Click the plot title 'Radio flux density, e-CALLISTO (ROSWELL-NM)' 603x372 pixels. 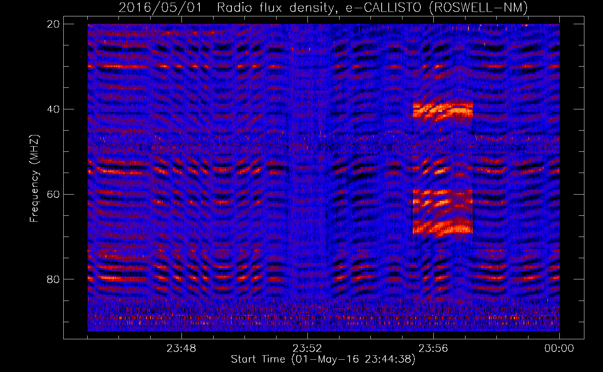tap(372, 7)
